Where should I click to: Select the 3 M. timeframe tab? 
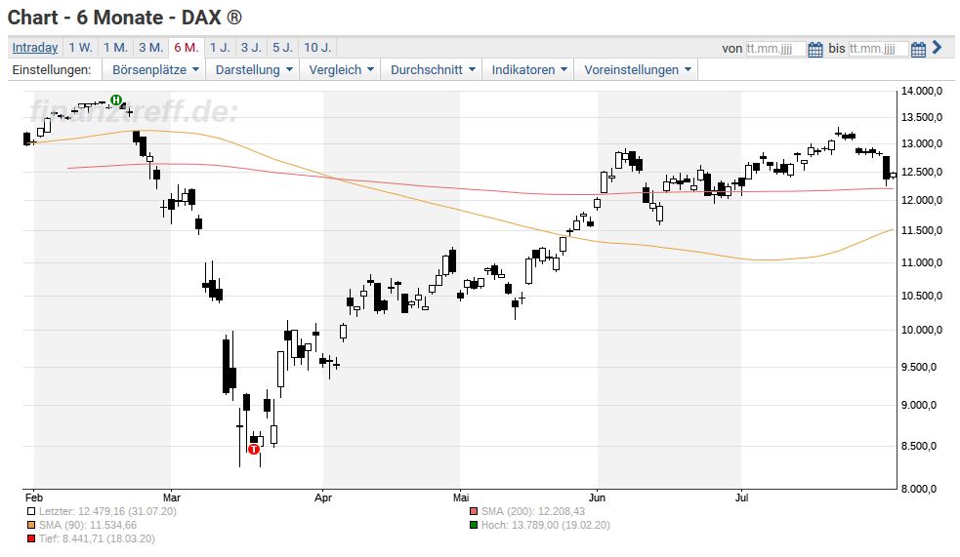pos(150,48)
